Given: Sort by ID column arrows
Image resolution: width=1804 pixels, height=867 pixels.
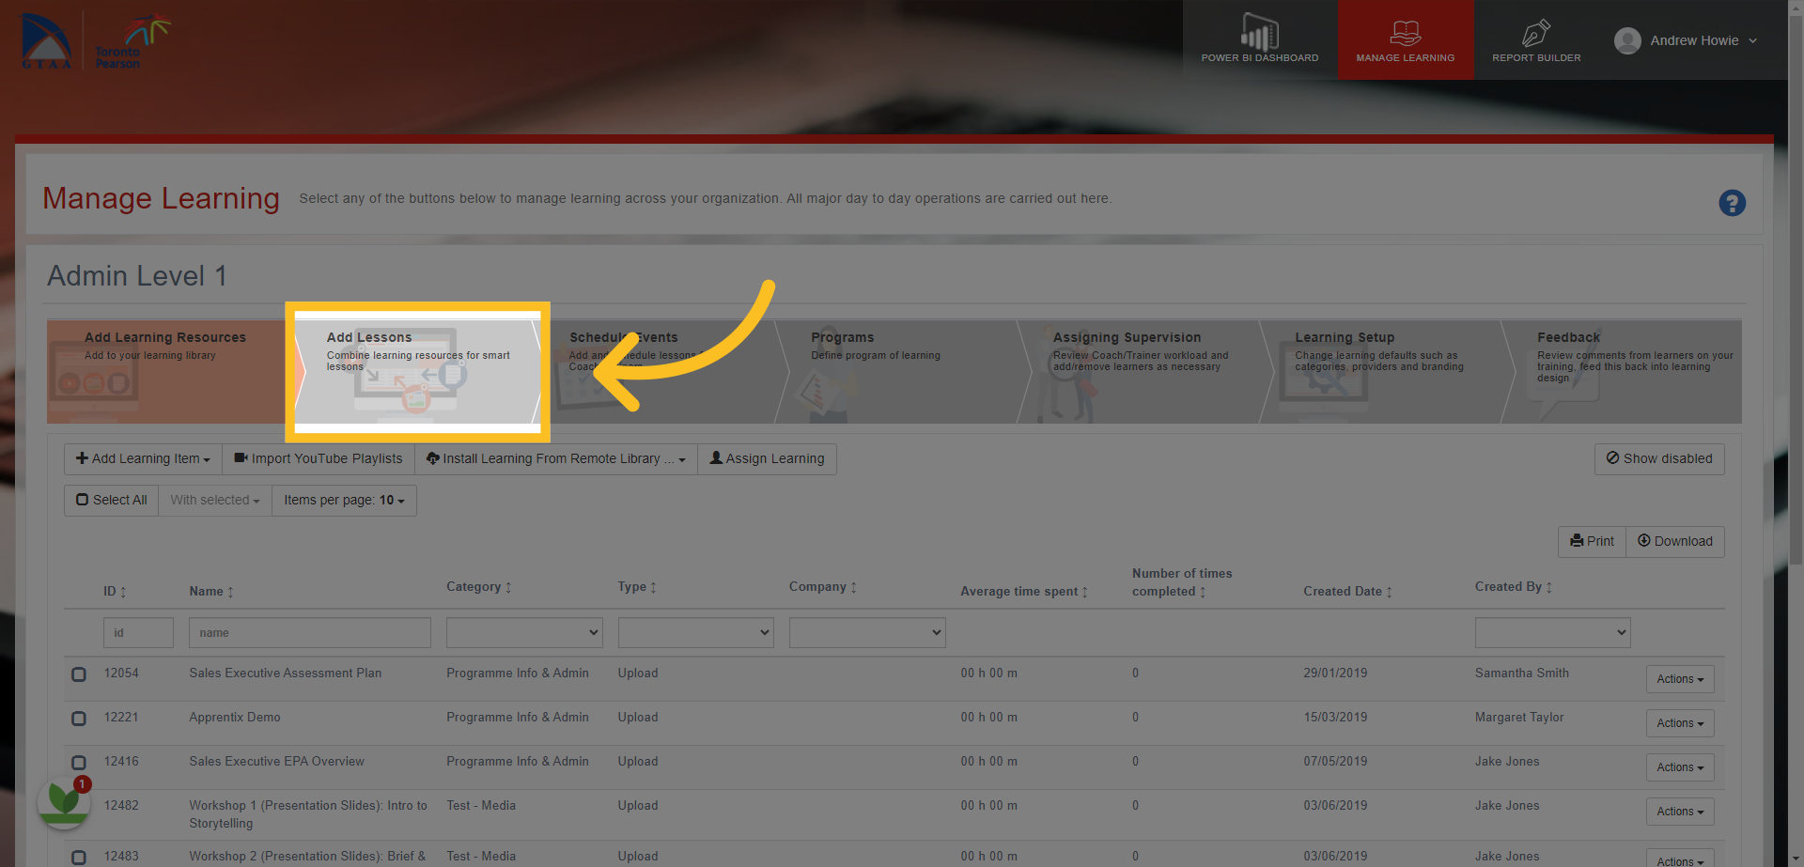Looking at the screenshot, I should pos(123,592).
